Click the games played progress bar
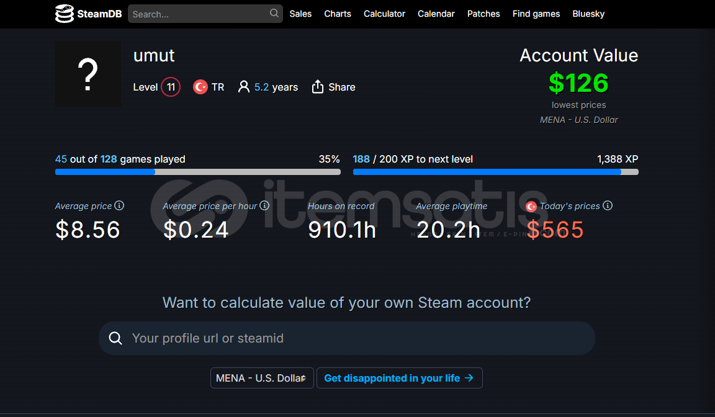Image resolution: width=715 pixels, height=417 pixels. [198, 172]
